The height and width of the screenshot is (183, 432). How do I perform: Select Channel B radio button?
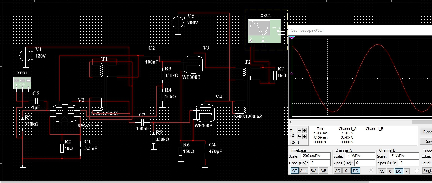[x=417, y=171]
